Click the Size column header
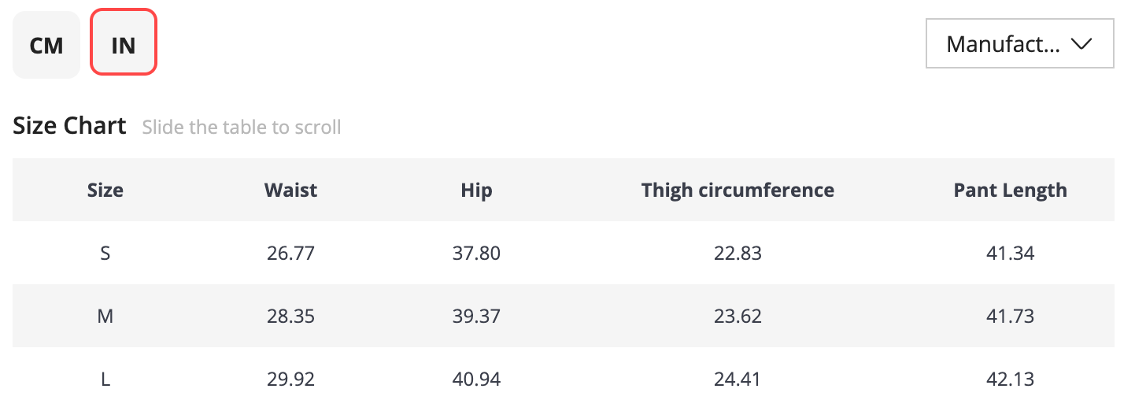This screenshot has height=411, width=1135. coord(105,190)
